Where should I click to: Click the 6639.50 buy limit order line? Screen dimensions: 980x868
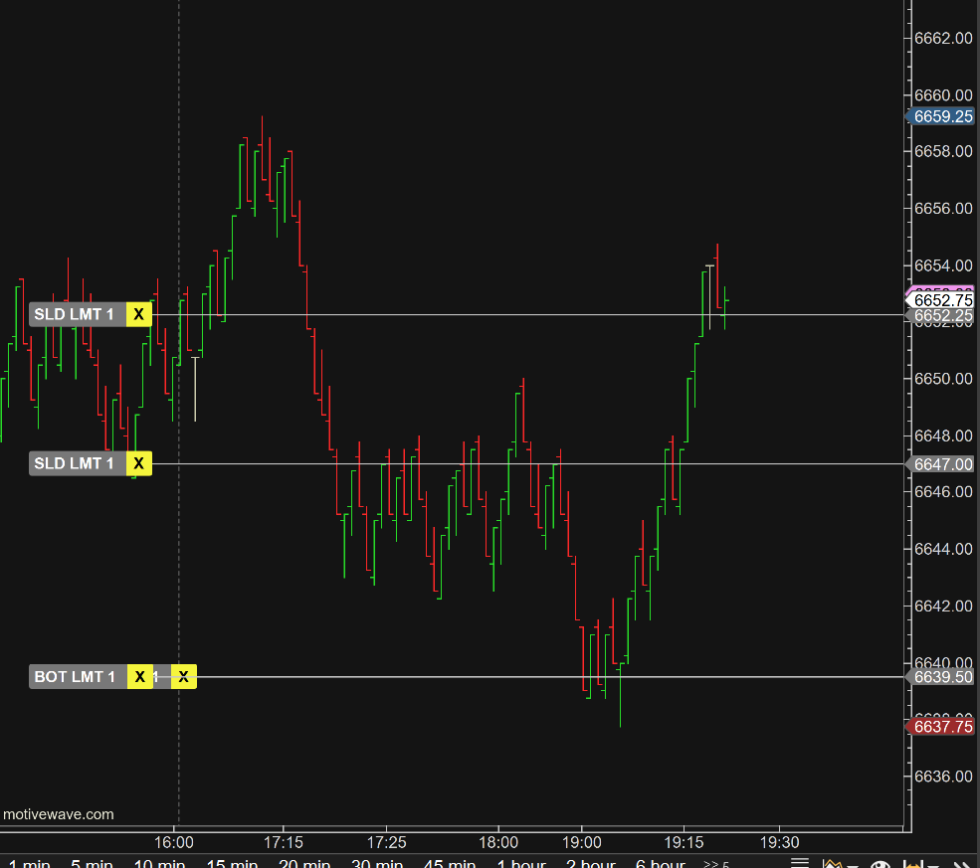(x=550, y=677)
